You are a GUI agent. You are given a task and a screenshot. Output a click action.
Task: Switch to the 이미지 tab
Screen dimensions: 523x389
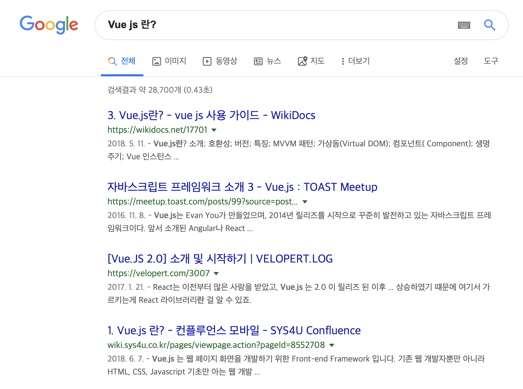(169, 61)
